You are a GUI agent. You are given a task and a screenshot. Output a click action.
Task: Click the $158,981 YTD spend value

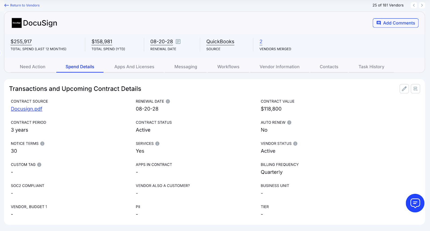[102, 42]
